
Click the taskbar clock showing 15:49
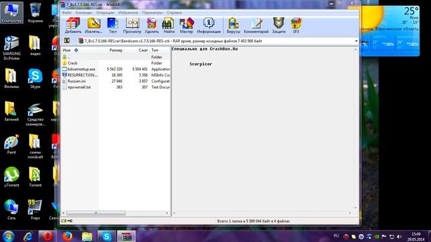tap(416, 237)
